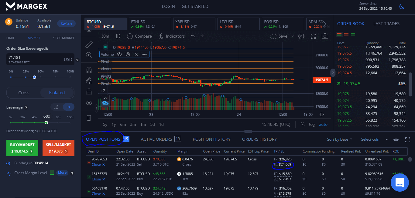Take chart snapshot with camera icon

[x=325, y=36]
